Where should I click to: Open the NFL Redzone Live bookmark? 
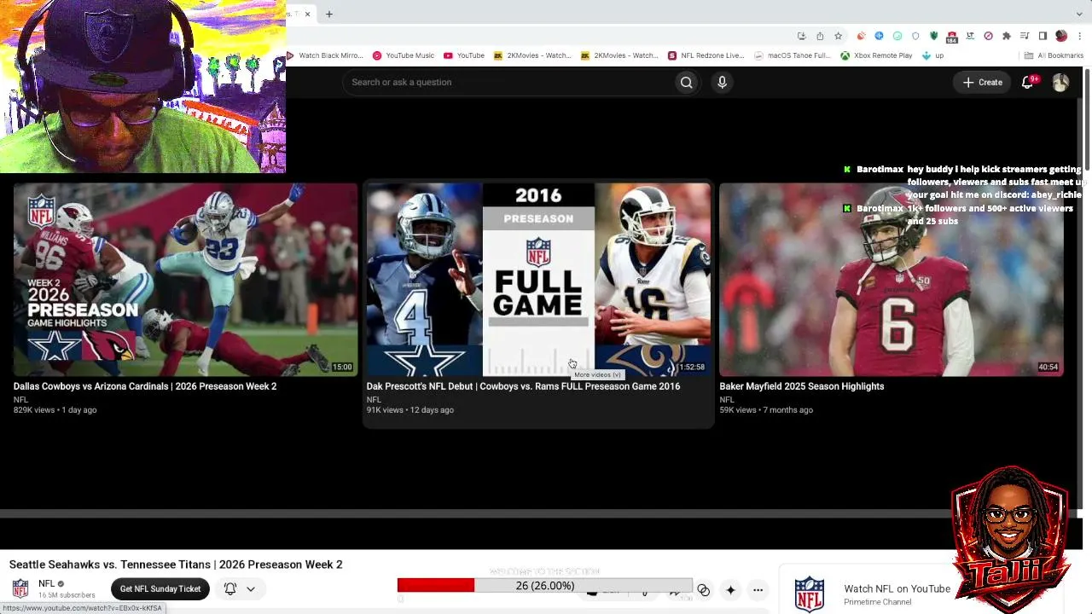(706, 55)
